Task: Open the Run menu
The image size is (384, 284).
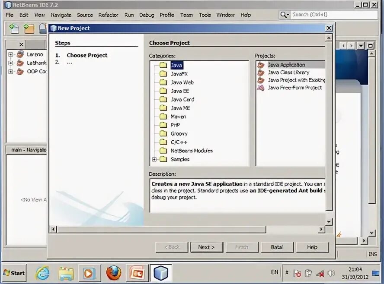Action: [x=129, y=15]
